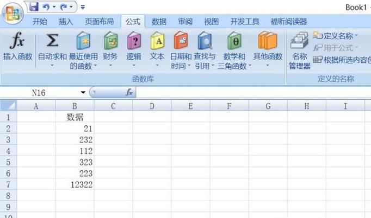Open the 开发工具 tab
Screen dimensions: 371x218
(x=245, y=22)
